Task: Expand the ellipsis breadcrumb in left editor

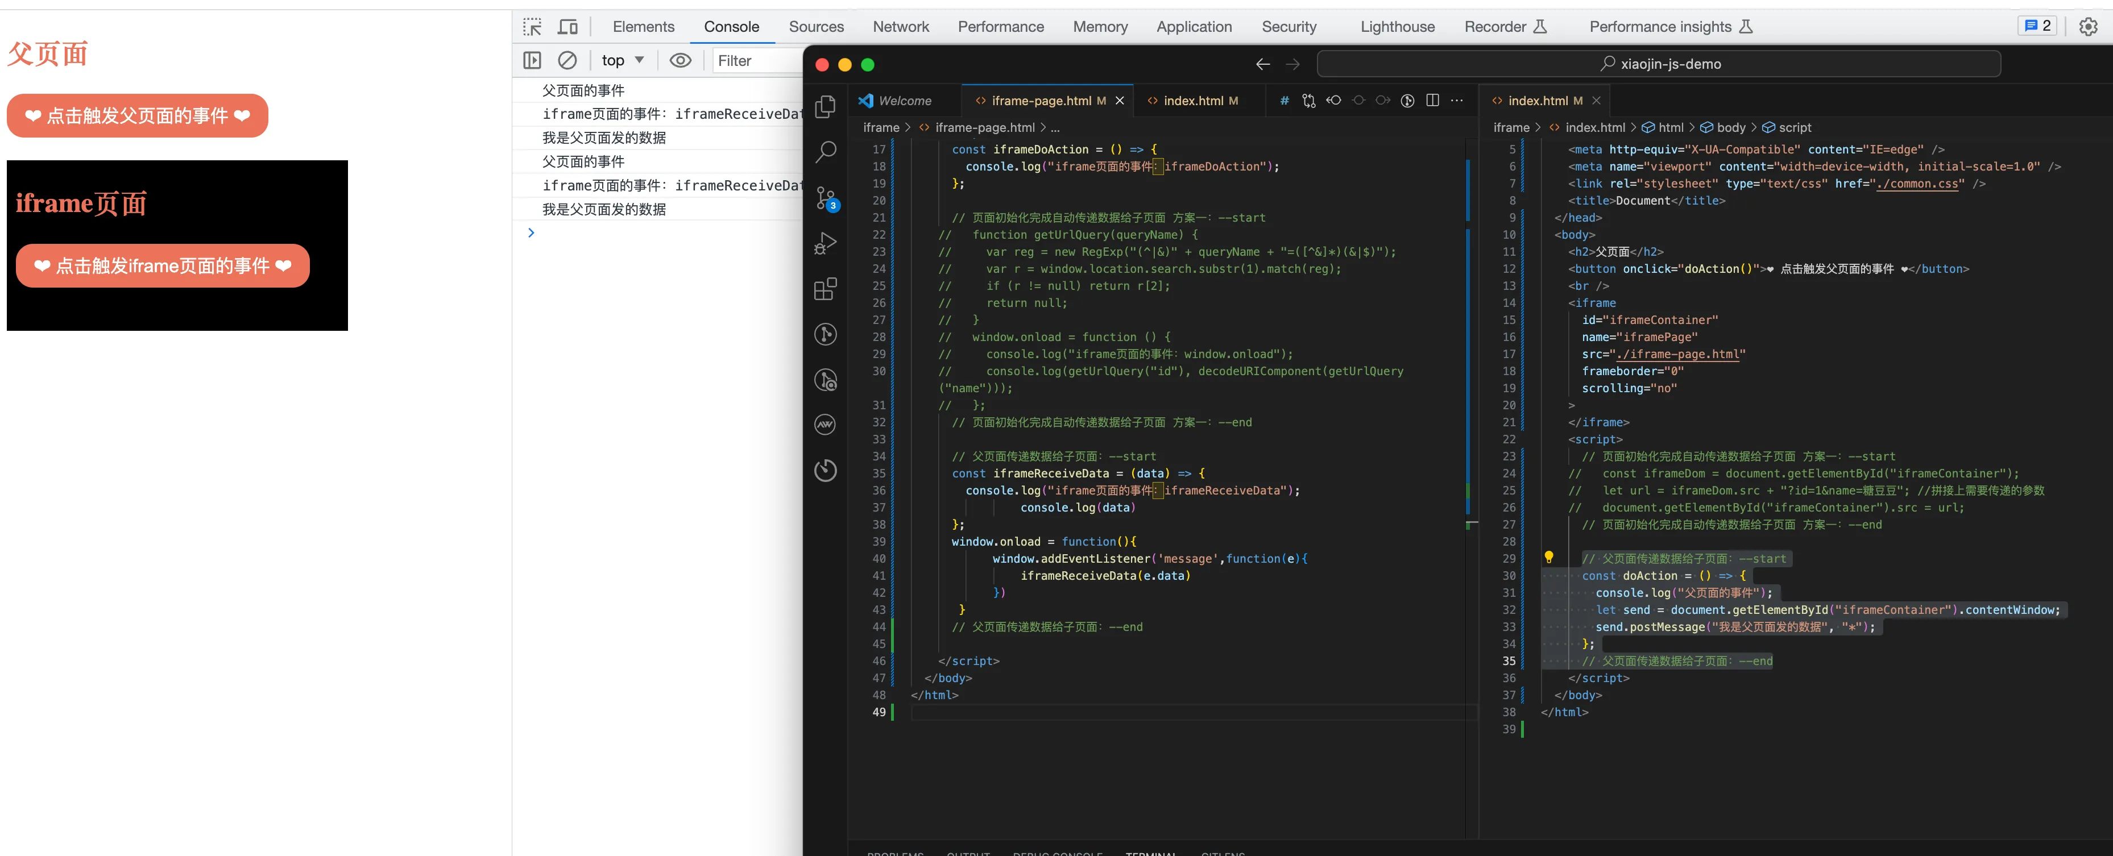Action: pos(1055,127)
